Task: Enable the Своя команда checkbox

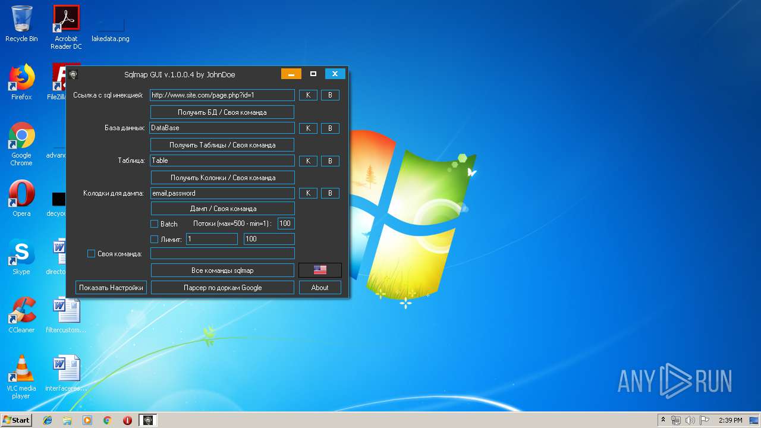Action: [91, 254]
